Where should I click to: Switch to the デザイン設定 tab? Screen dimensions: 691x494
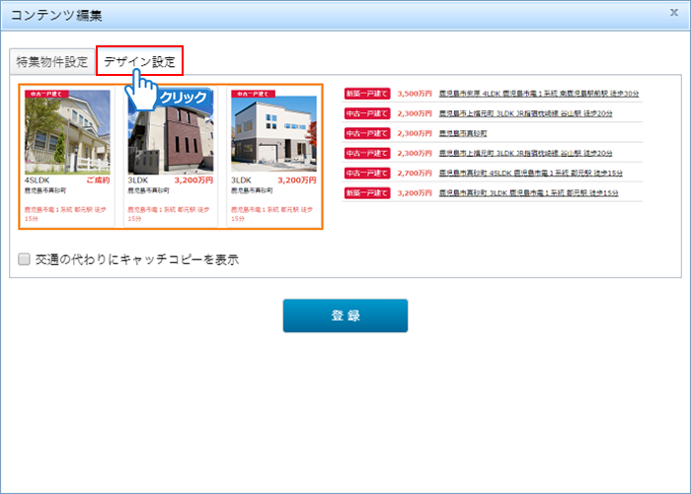coord(139,61)
